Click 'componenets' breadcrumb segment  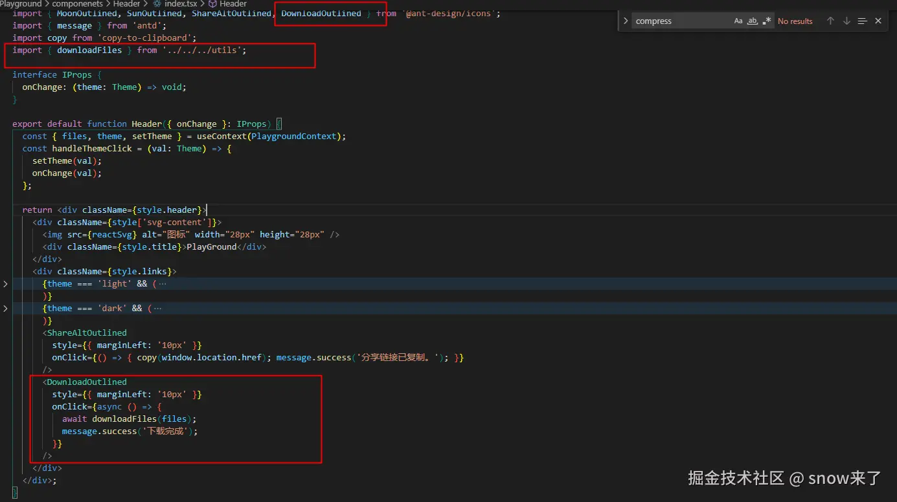pyautogui.click(x=78, y=4)
